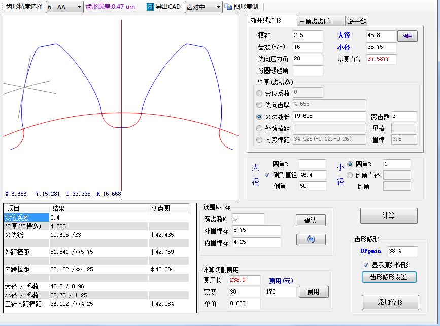Toggle the 显示原始图形 checkbox
This screenshot has width=440, height=326.
point(366,265)
